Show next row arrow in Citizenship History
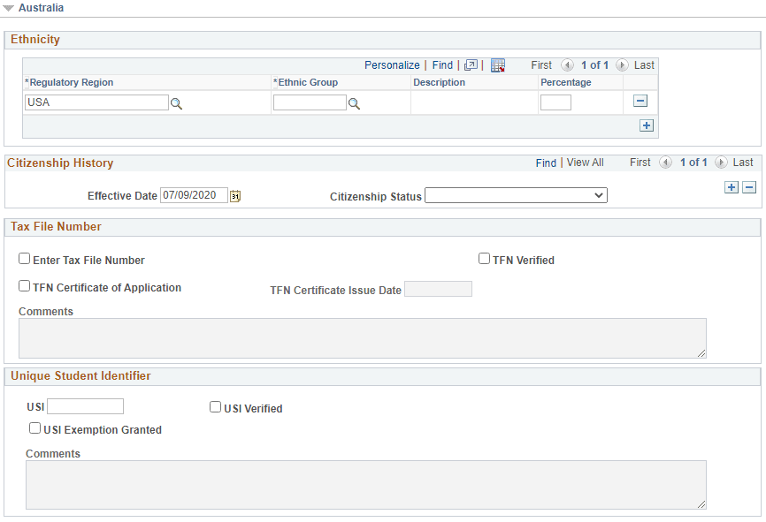The height and width of the screenshot is (522, 766). click(721, 163)
